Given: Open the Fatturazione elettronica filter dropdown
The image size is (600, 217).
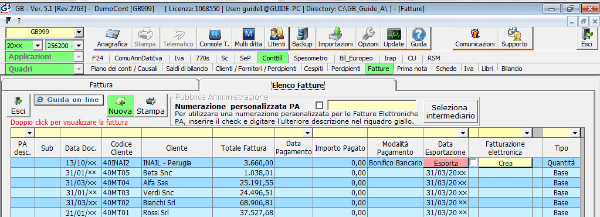Looking at the screenshot, I should click(527, 133).
